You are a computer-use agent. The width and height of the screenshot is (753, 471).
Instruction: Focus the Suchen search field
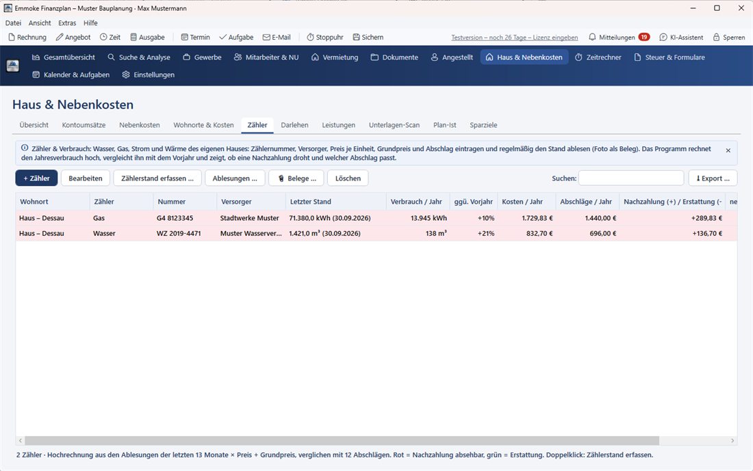[631, 178]
